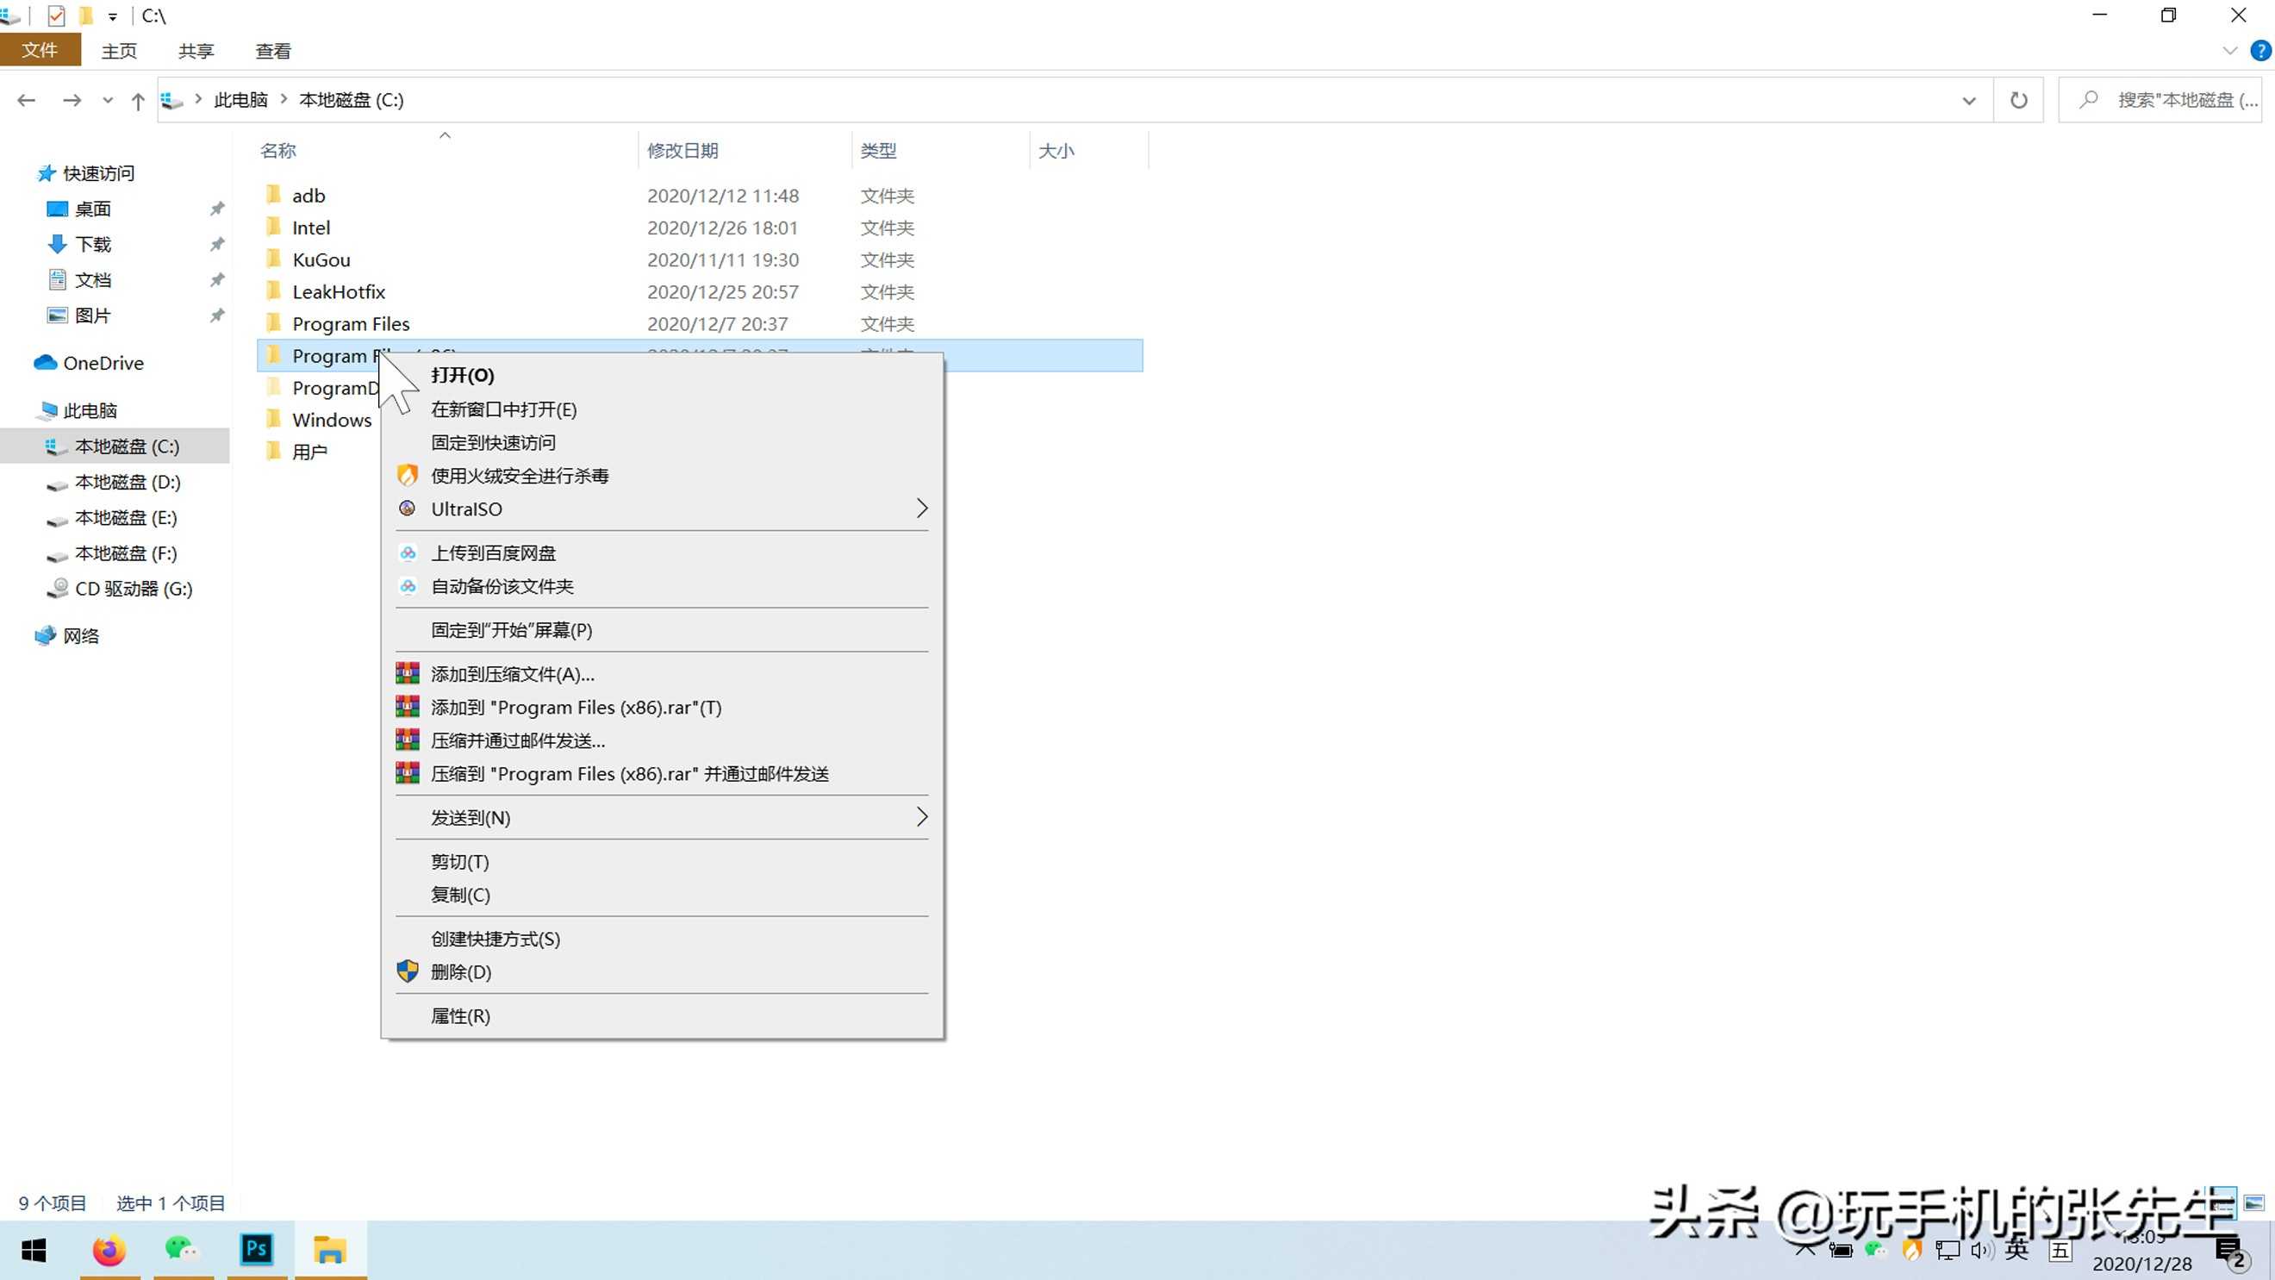Open 下载 in the navigation pane
Screen dimensions: 2275x1280
(x=93, y=245)
